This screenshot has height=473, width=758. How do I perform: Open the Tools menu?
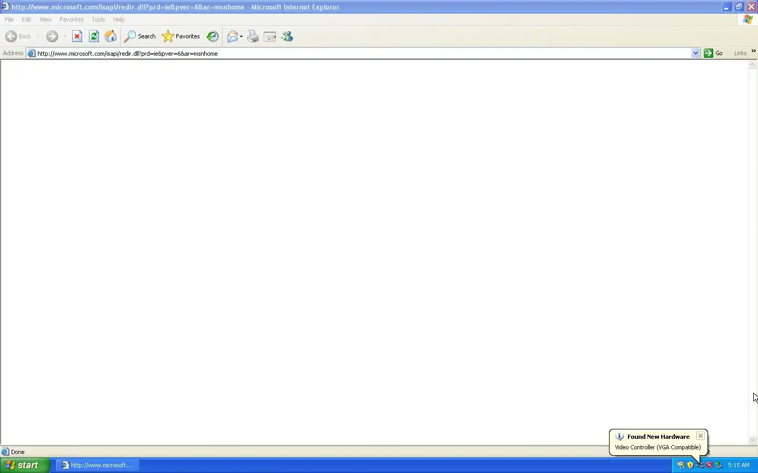click(x=98, y=19)
